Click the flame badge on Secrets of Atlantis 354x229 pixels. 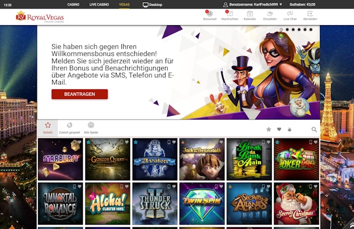pyautogui.click(x=230, y=187)
